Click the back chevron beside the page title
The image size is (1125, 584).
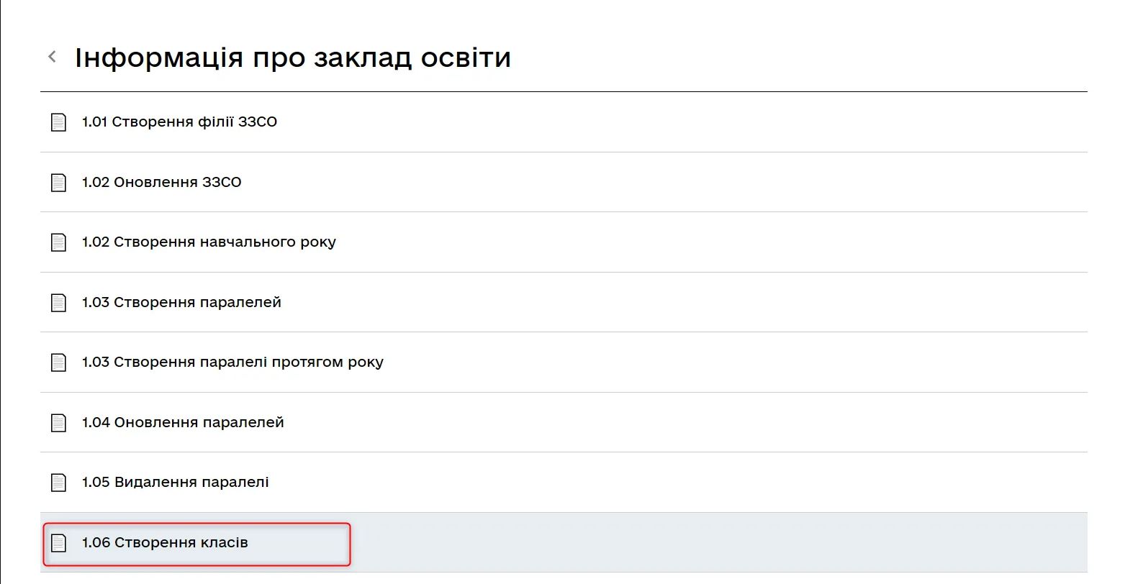pos(52,56)
